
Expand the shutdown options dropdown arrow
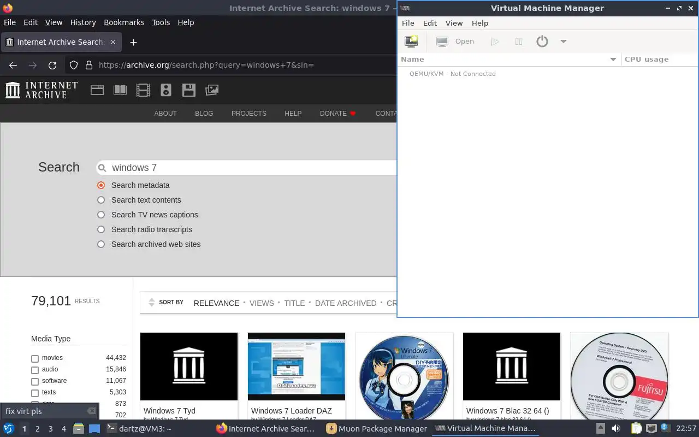[563, 42]
